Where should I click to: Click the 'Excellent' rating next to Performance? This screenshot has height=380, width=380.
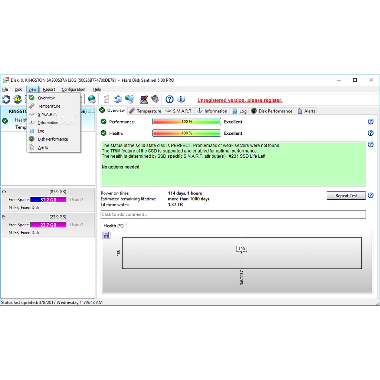233,122
